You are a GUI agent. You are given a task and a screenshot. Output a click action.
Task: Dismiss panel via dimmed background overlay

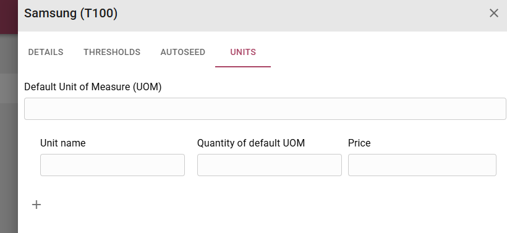(9, 145)
